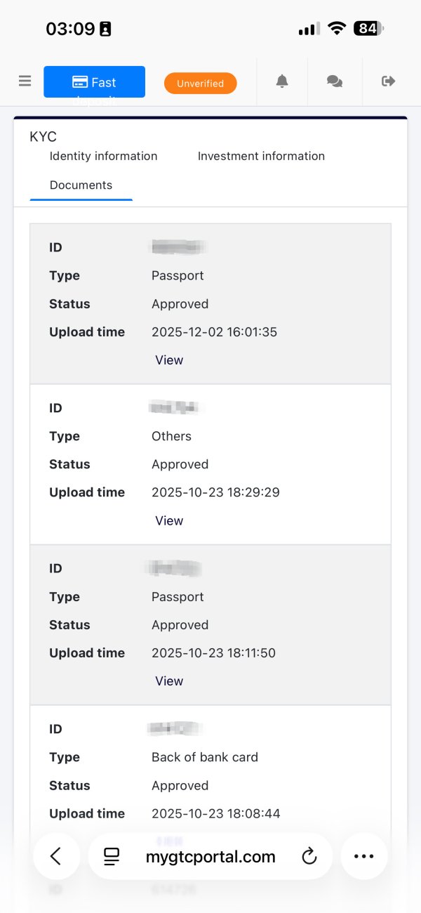View the Passport uploaded 2025-12-02

169,360
